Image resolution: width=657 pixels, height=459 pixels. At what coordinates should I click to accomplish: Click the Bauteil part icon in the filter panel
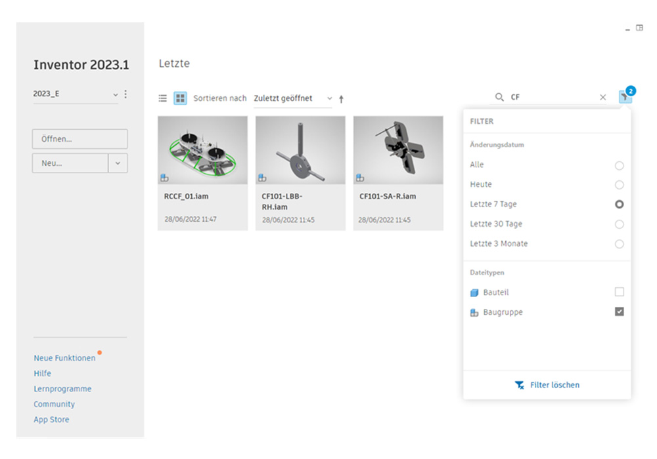[x=474, y=292]
